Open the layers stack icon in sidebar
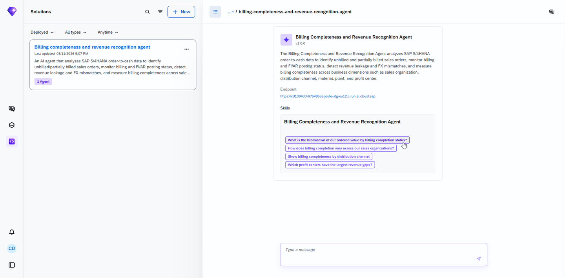Image resolution: width=565 pixels, height=278 pixels. tap(12, 125)
